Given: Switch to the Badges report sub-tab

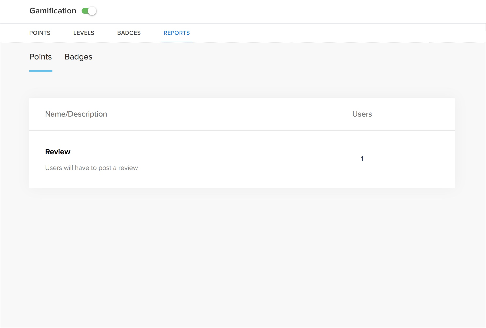Looking at the screenshot, I should (78, 57).
